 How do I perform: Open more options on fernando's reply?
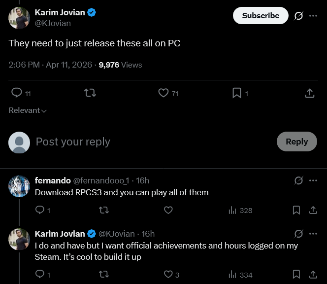click(x=313, y=180)
